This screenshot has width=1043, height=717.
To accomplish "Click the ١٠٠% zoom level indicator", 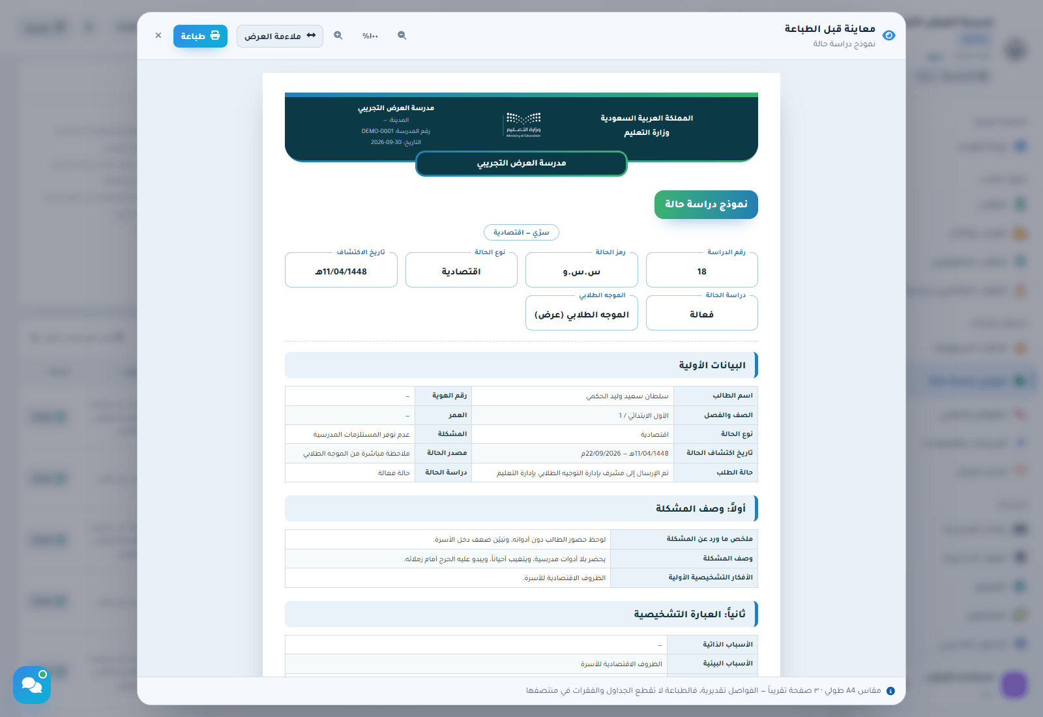I will click(370, 36).
